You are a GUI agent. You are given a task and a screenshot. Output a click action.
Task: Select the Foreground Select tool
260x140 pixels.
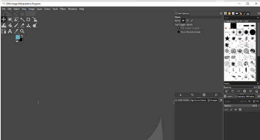[x=16, y=19]
